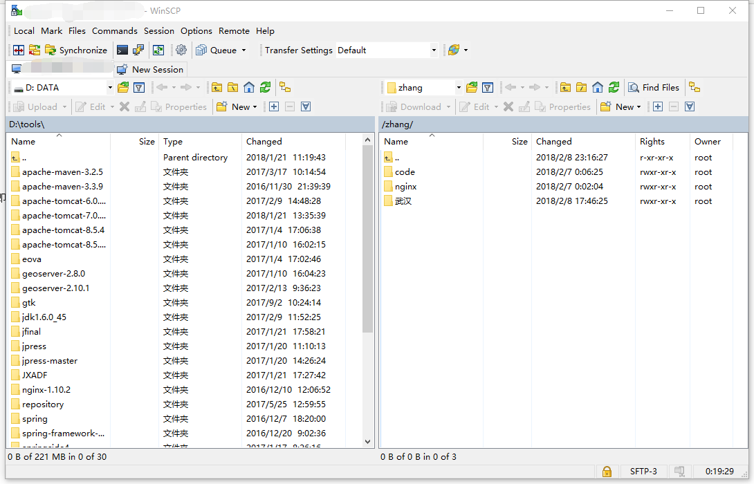Viewport: 754px width, 484px height.
Task: Expand the Queue dropdown arrow
Action: click(243, 50)
